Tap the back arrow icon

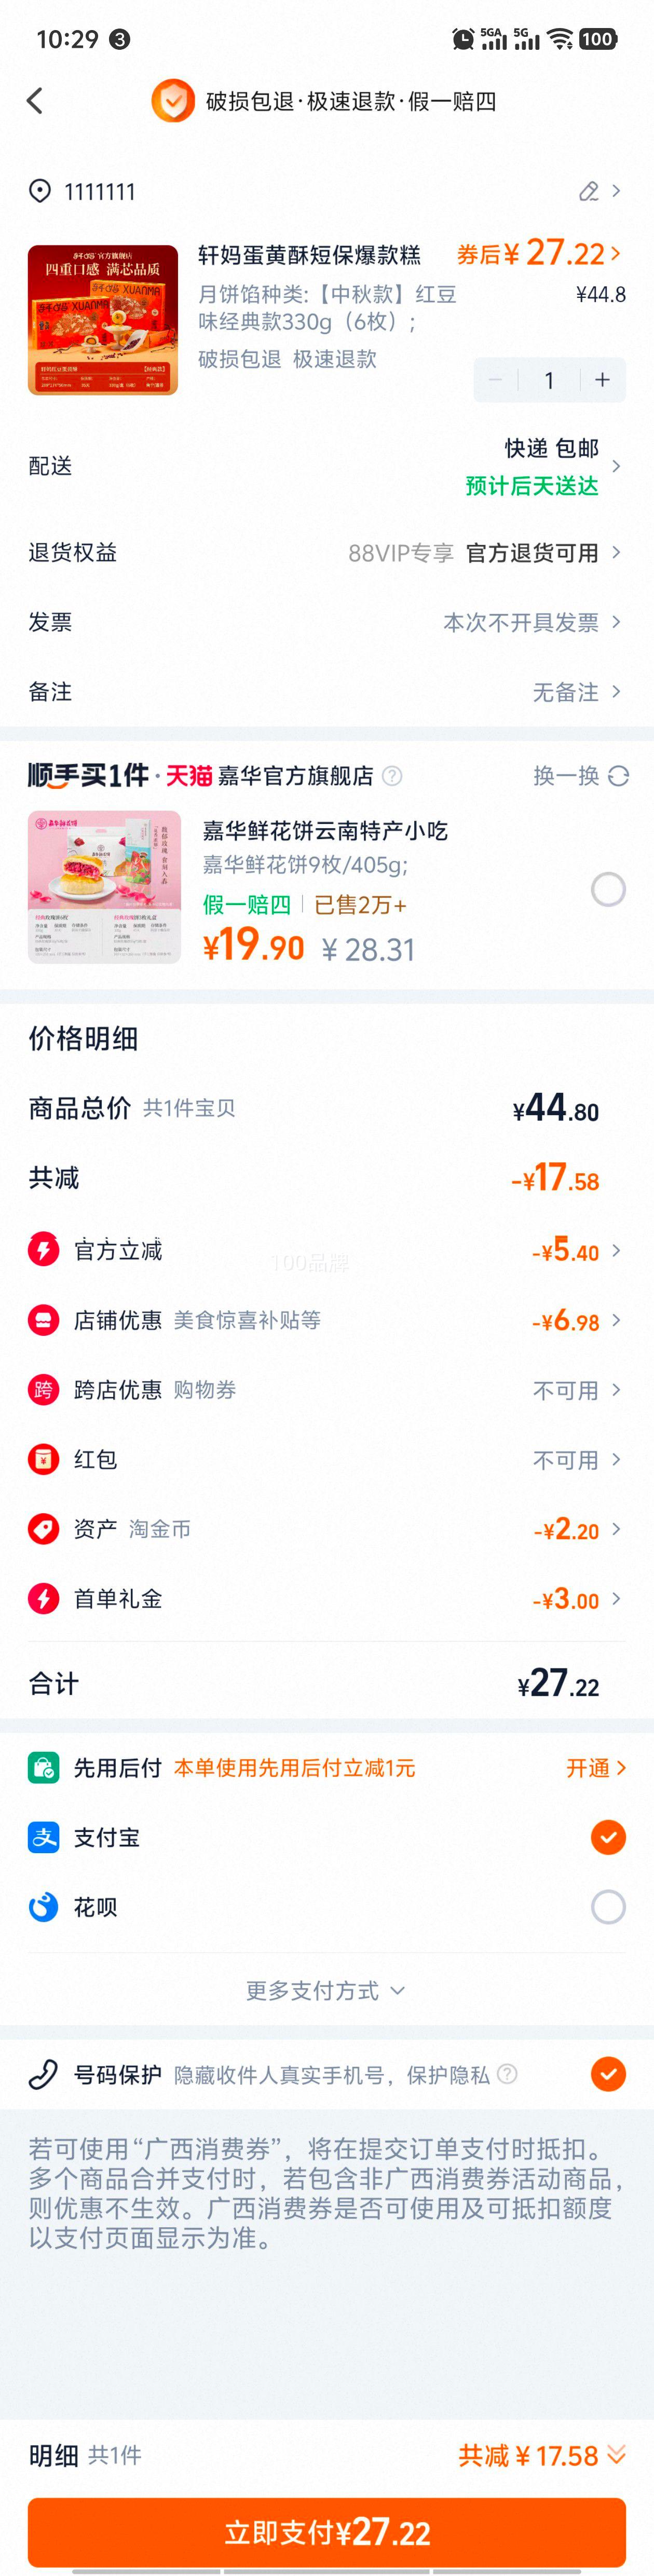click(35, 101)
